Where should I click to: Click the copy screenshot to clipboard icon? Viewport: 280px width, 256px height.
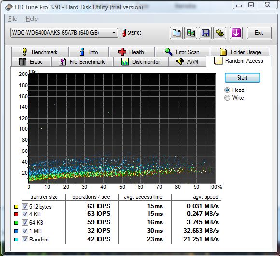[x=191, y=33]
